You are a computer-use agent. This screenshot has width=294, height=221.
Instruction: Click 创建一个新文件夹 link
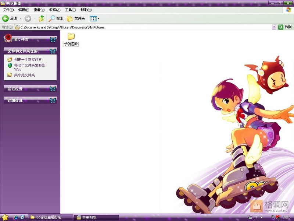coord(28,60)
